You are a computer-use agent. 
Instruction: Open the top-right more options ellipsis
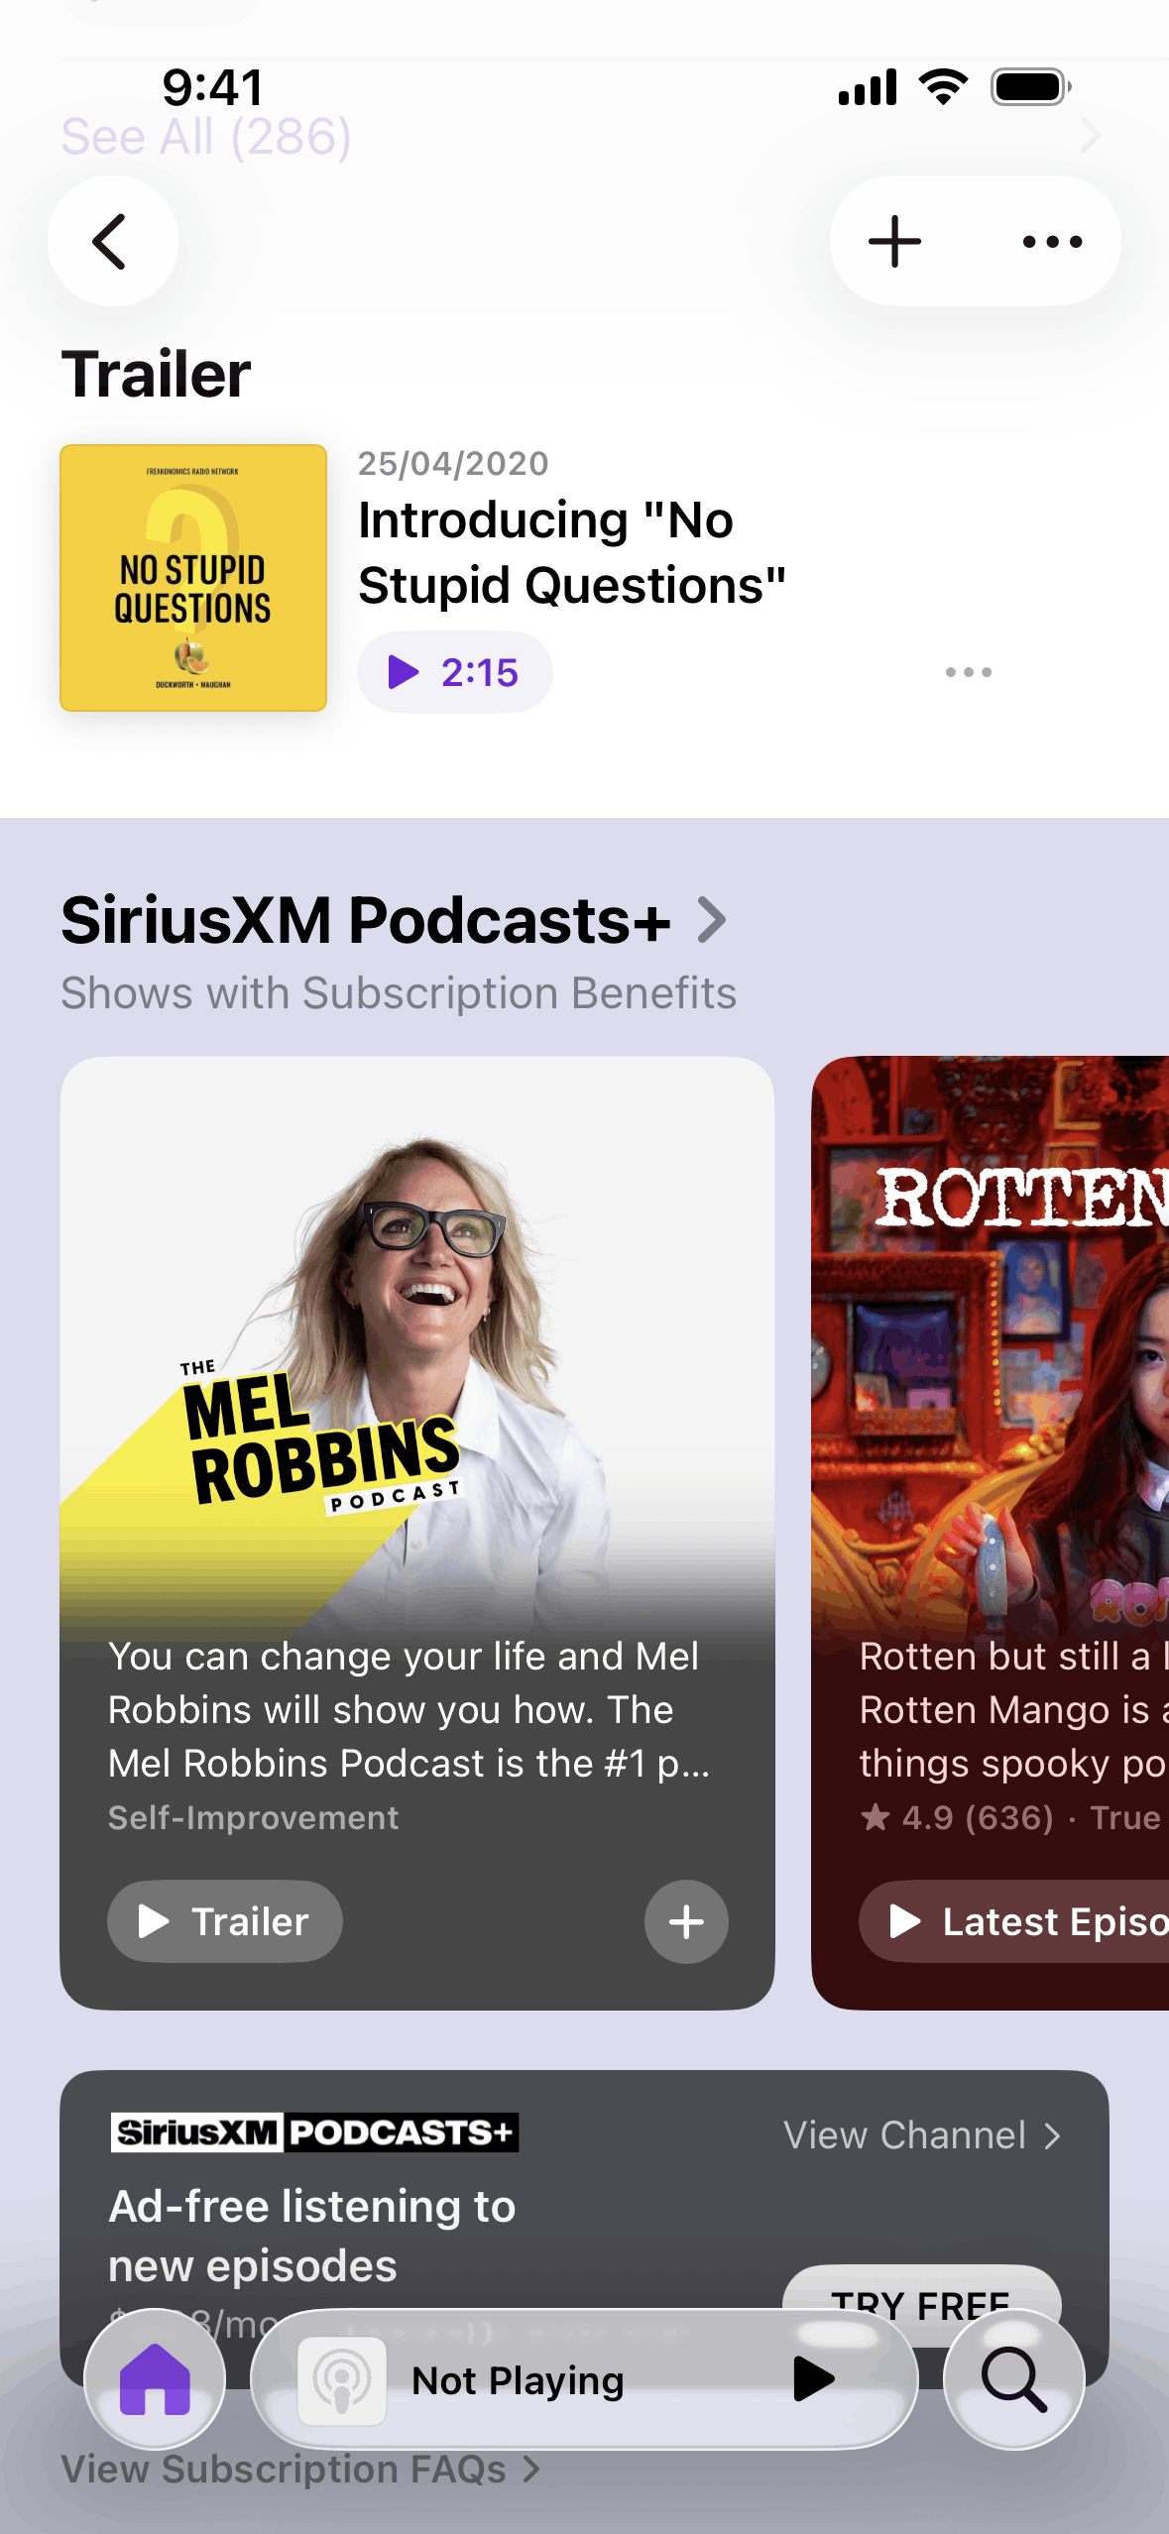click(x=1052, y=241)
